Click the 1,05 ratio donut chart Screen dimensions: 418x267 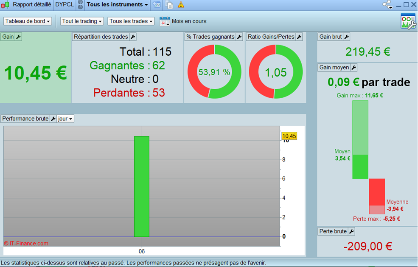[x=276, y=71]
